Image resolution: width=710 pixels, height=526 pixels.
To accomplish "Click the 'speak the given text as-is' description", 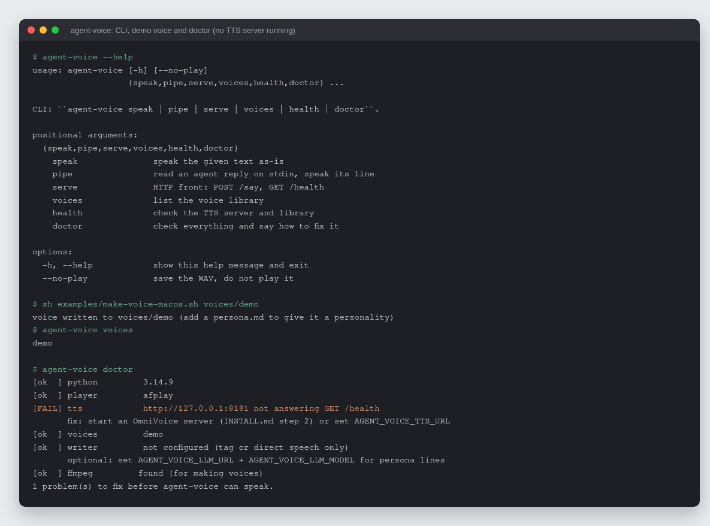I will pos(218,161).
